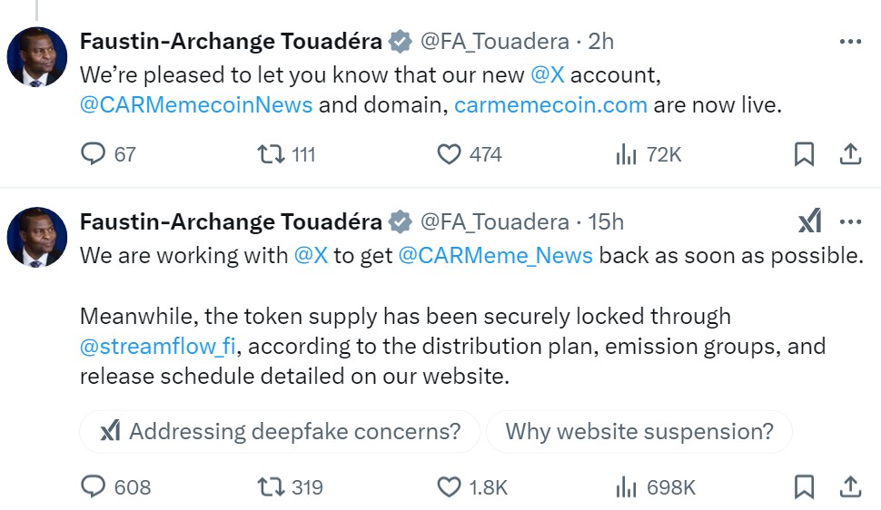Bookmark the tweet about the new account
The width and height of the screenshot is (881, 510).
tap(804, 154)
